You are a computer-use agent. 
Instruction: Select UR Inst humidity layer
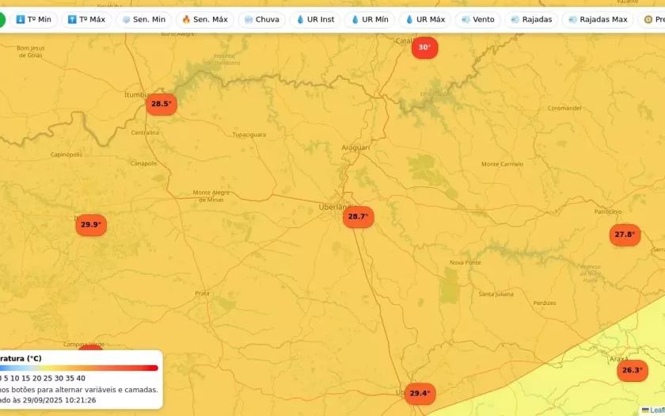[315, 19]
